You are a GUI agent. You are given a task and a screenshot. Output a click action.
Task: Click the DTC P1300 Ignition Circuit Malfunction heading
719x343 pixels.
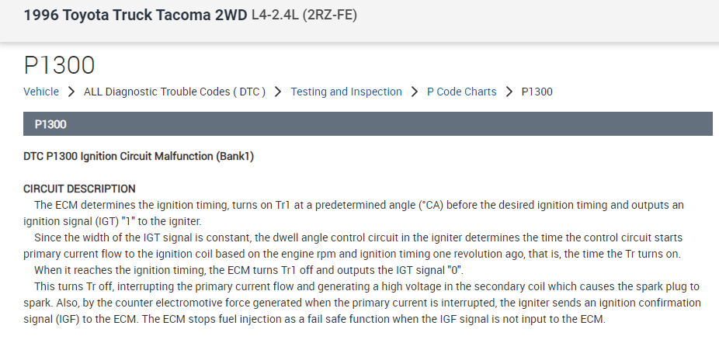[139, 156]
